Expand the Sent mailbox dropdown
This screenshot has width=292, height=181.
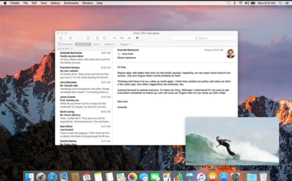96,44
